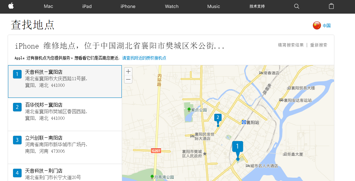Click 请查找附近的授权接机点 link
The height and width of the screenshot is (181, 355).
[x=144, y=58]
